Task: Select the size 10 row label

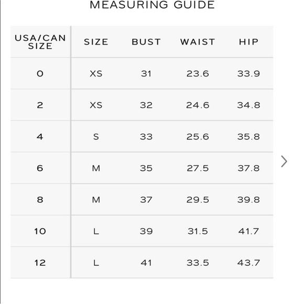Action: pyautogui.click(x=40, y=231)
